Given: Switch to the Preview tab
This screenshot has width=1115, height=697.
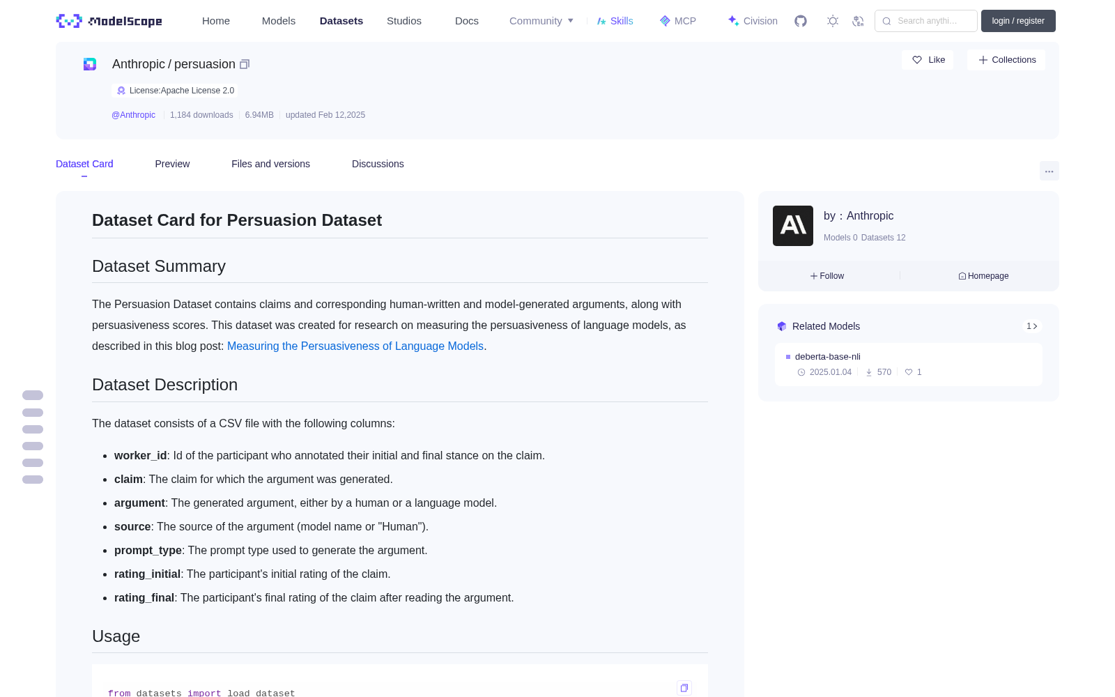Looking at the screenshot, I should pyautogui.click(x=172, y=164).
